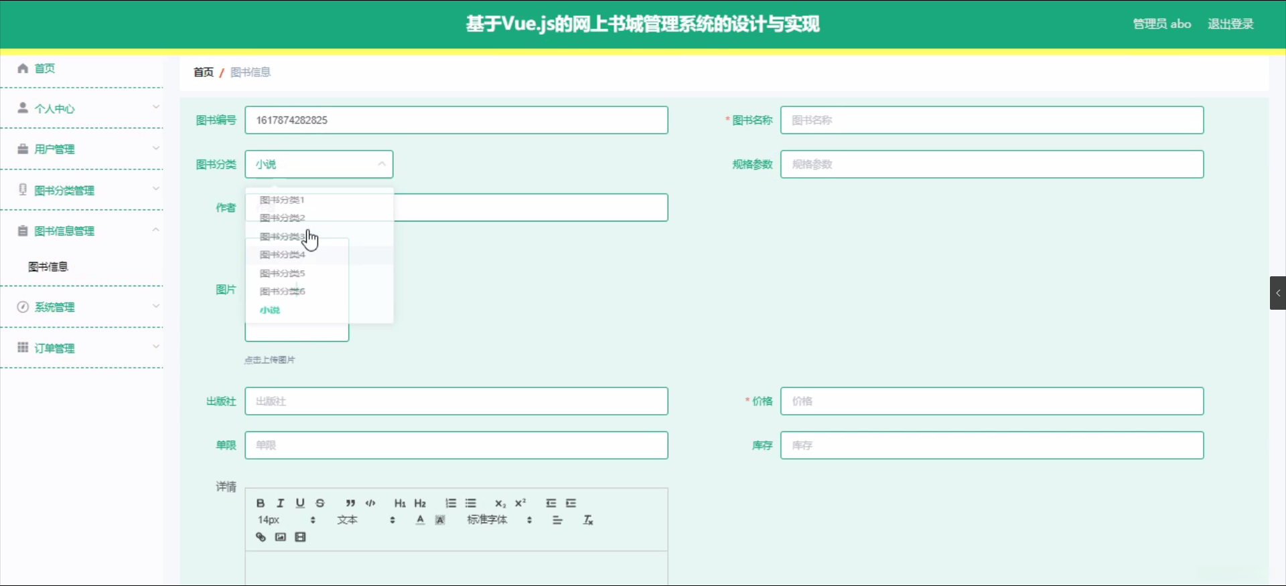The height and width of the screenshot is (586, 1286).
Task: Close the 图书分类 dropdown showing 小说
Action: [319, 164]
